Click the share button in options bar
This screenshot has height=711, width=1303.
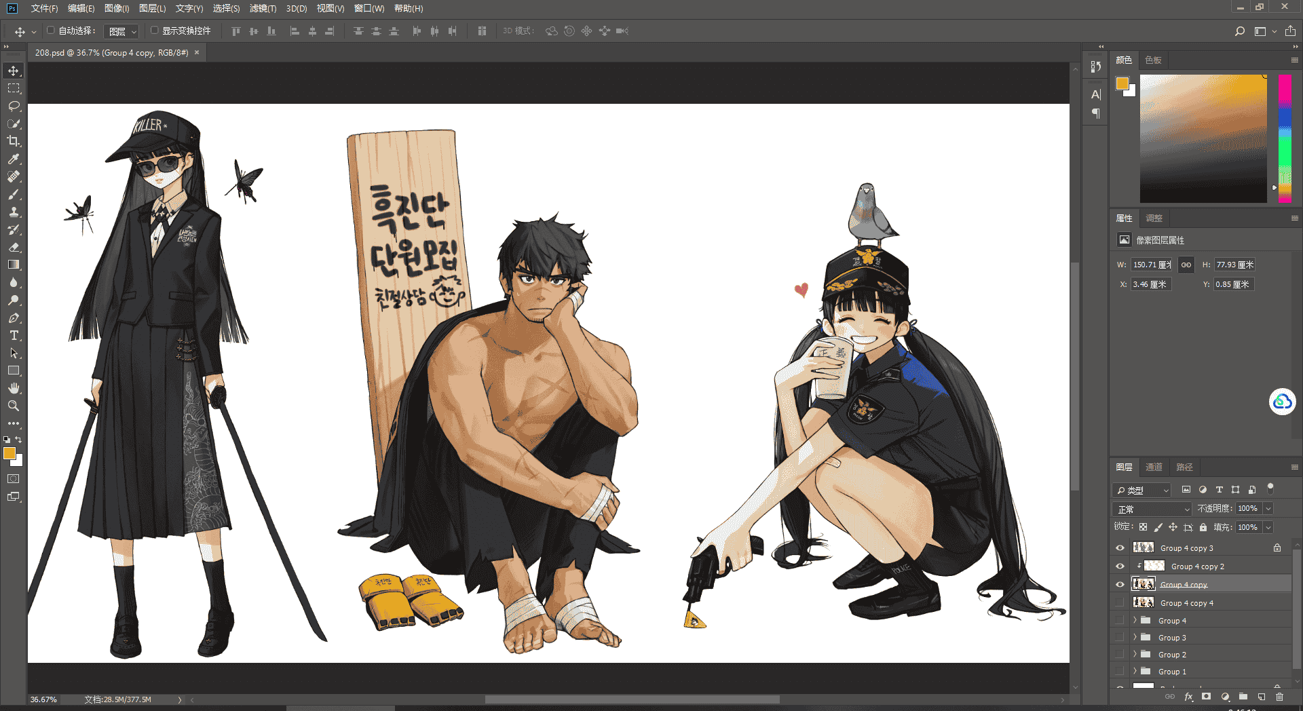pos(1290,31)
